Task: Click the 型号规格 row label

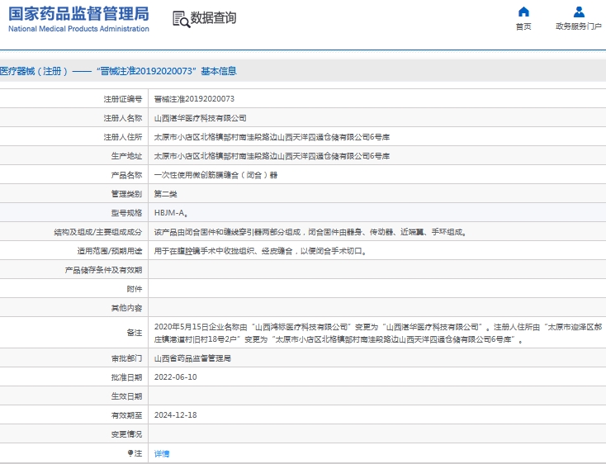Action: tap(126, 213)
